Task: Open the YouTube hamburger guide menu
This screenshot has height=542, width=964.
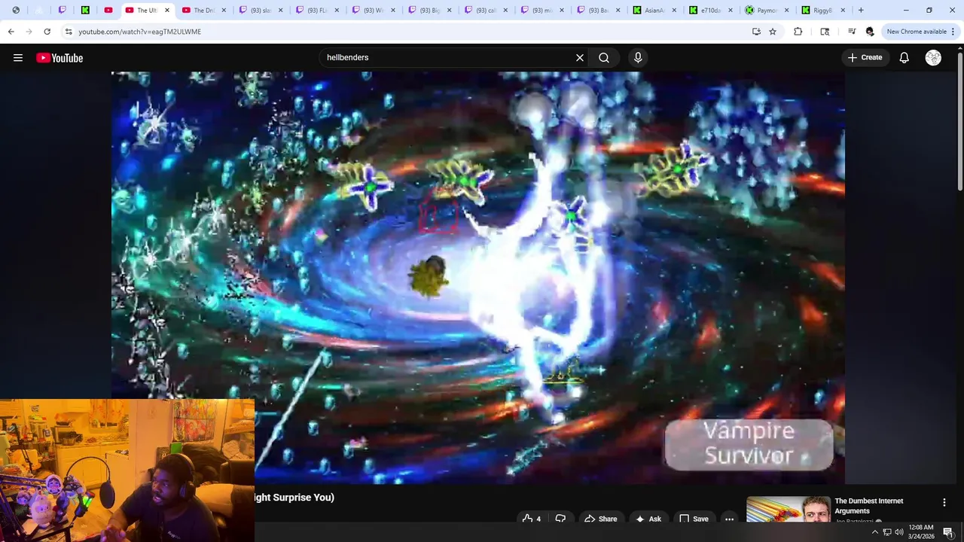Action: [x=18, y=58]
